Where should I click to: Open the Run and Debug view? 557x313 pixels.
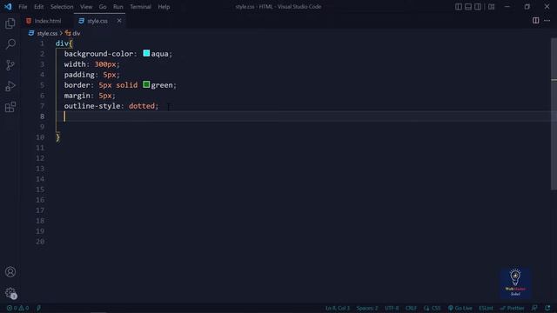(x=10, y=86)
